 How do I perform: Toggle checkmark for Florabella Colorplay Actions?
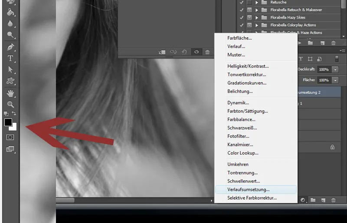coord(242,25)
